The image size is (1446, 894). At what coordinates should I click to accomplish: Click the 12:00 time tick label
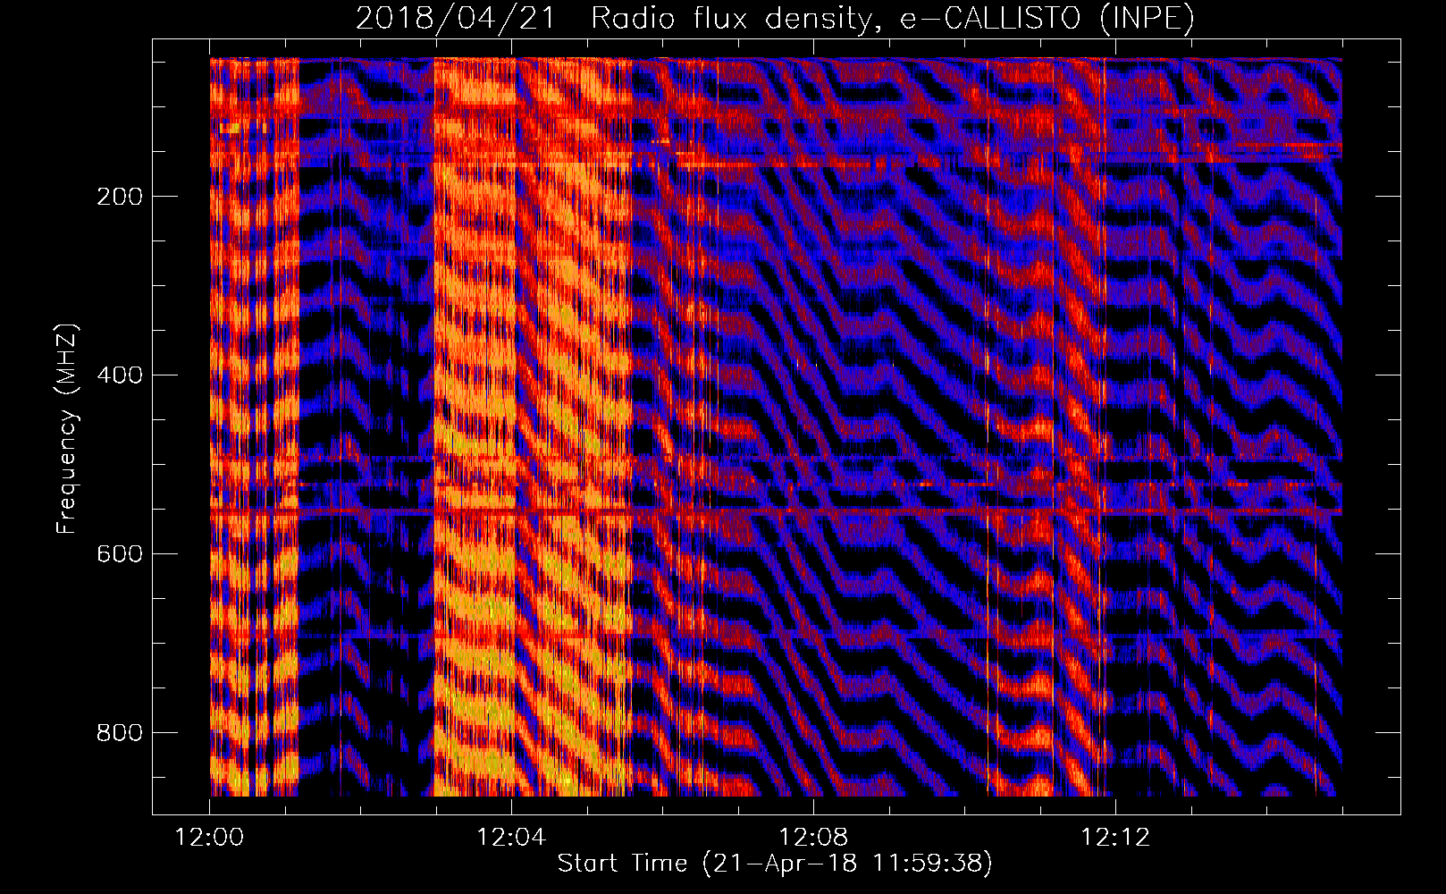click(x=210, y=838)
